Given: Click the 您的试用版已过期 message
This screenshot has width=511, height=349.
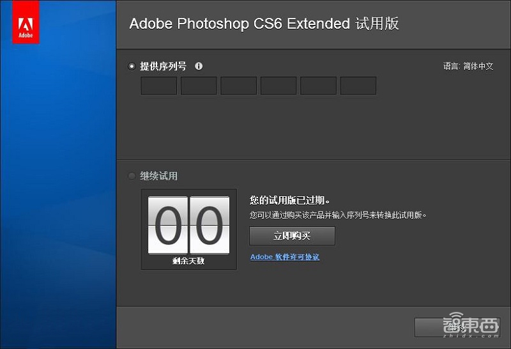Looking at the screenshot, I should tap(290, 200).
